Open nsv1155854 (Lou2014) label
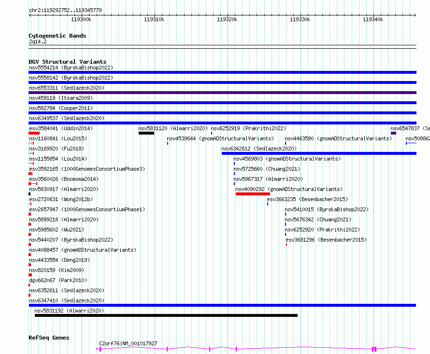430x354 pixels. point(58,159)
